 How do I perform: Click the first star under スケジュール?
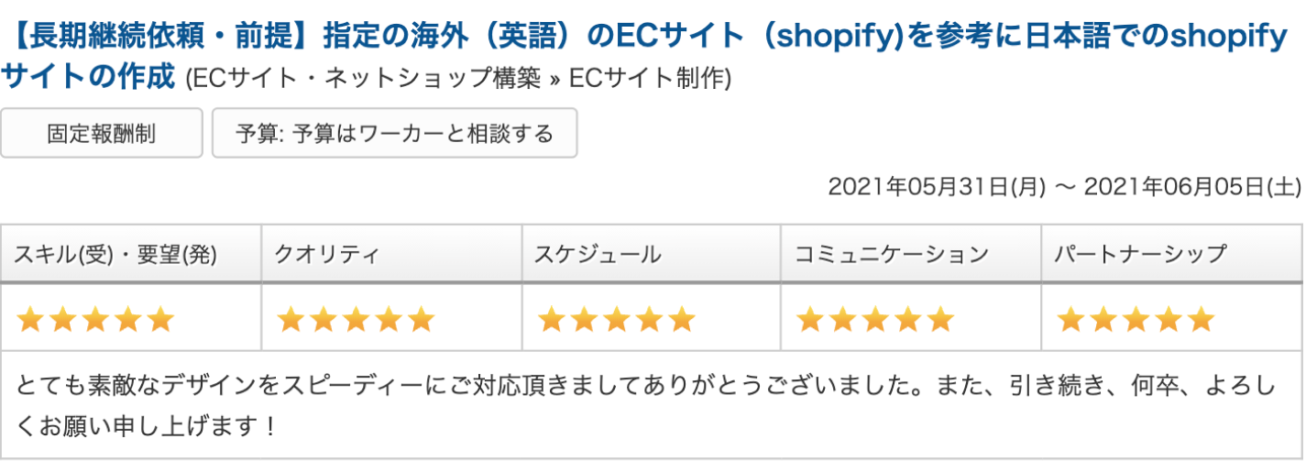552,320
